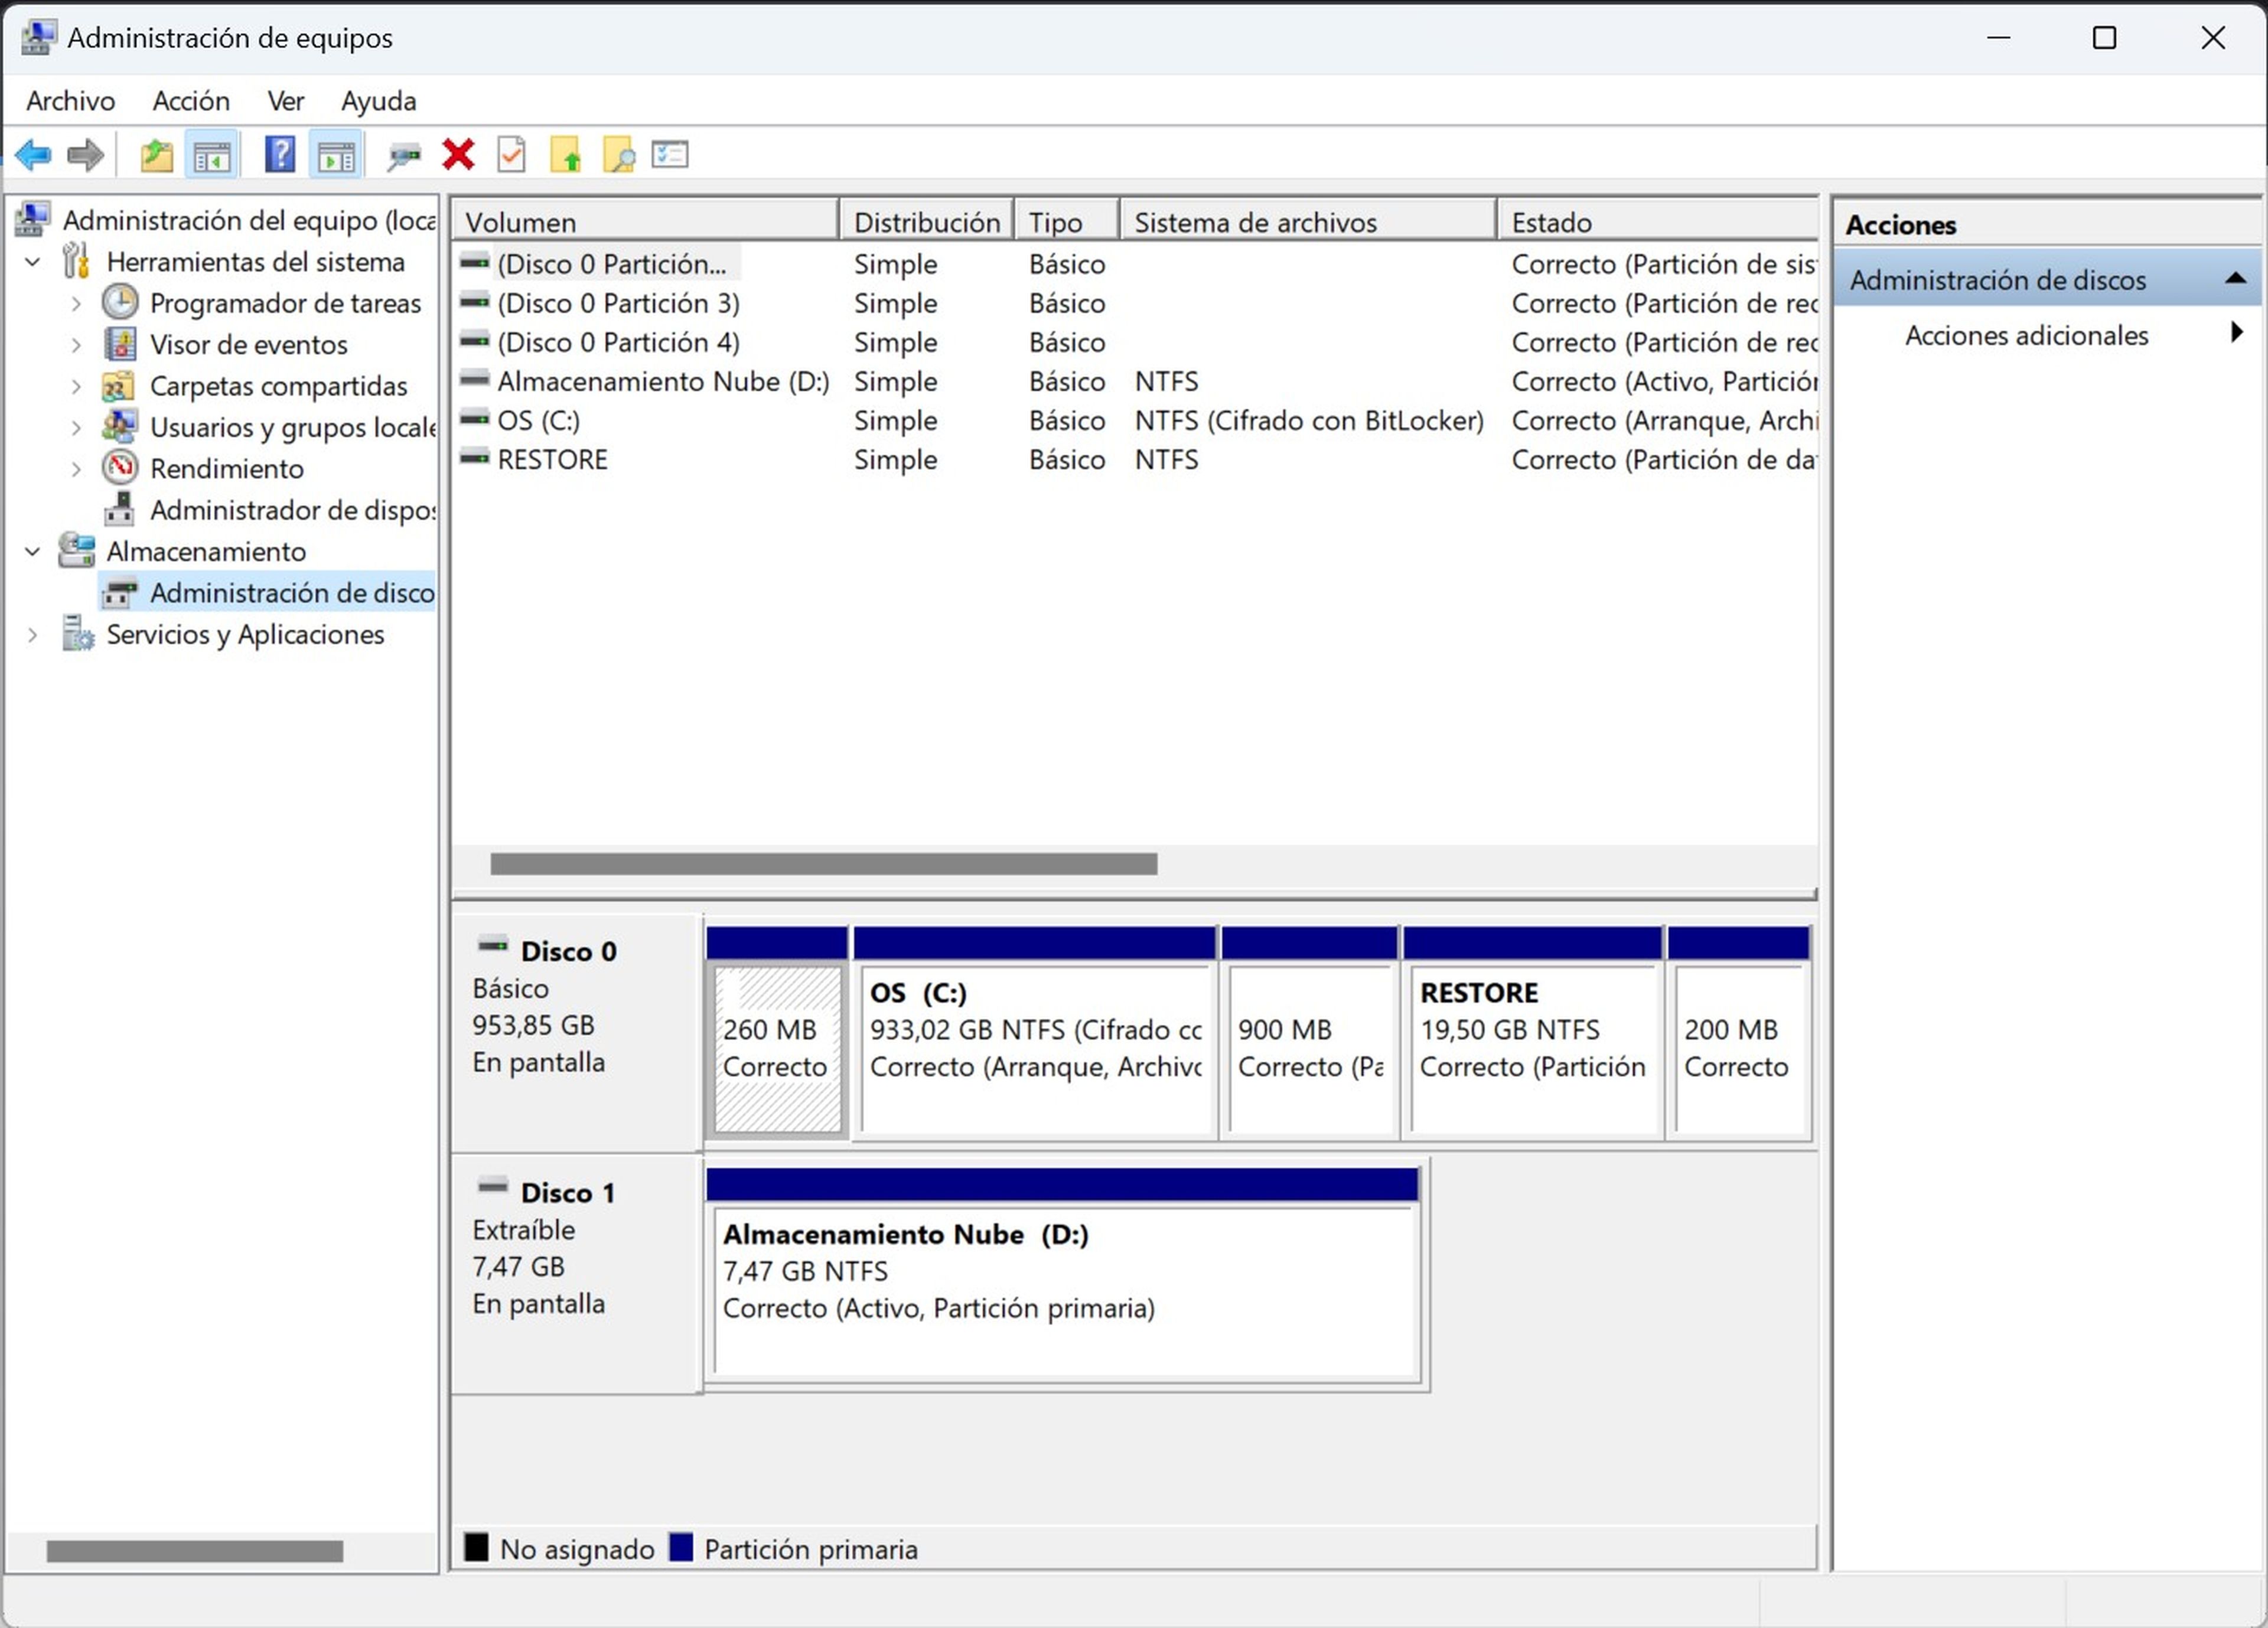The width and height of the screenshot is (2268, 1628).
Task: Click the Almacenamiento storage icon
Action: pyautogui.click(x=77, y=550)
